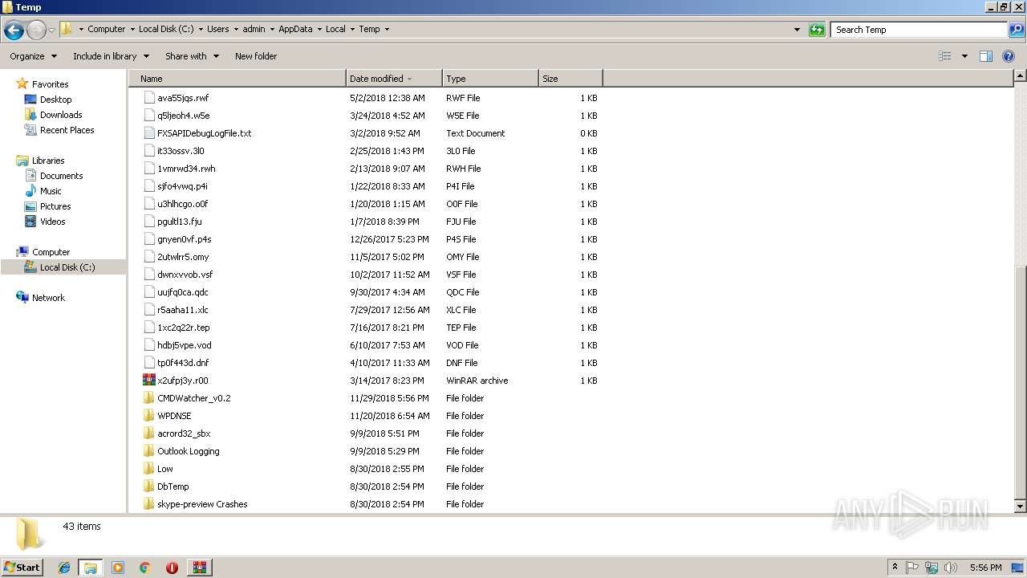Select the acrord32_sbx folder icon
This screenshot has height=578, width=1027.
pos(148,433)
